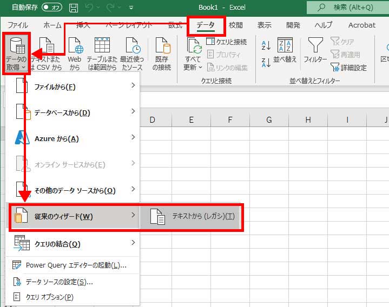The image size is (389, 307).
Task: Open 既存の接続
Action: [162, 54]
